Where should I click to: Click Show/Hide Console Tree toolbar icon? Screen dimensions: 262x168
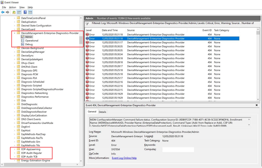click(x=19, y=12)
